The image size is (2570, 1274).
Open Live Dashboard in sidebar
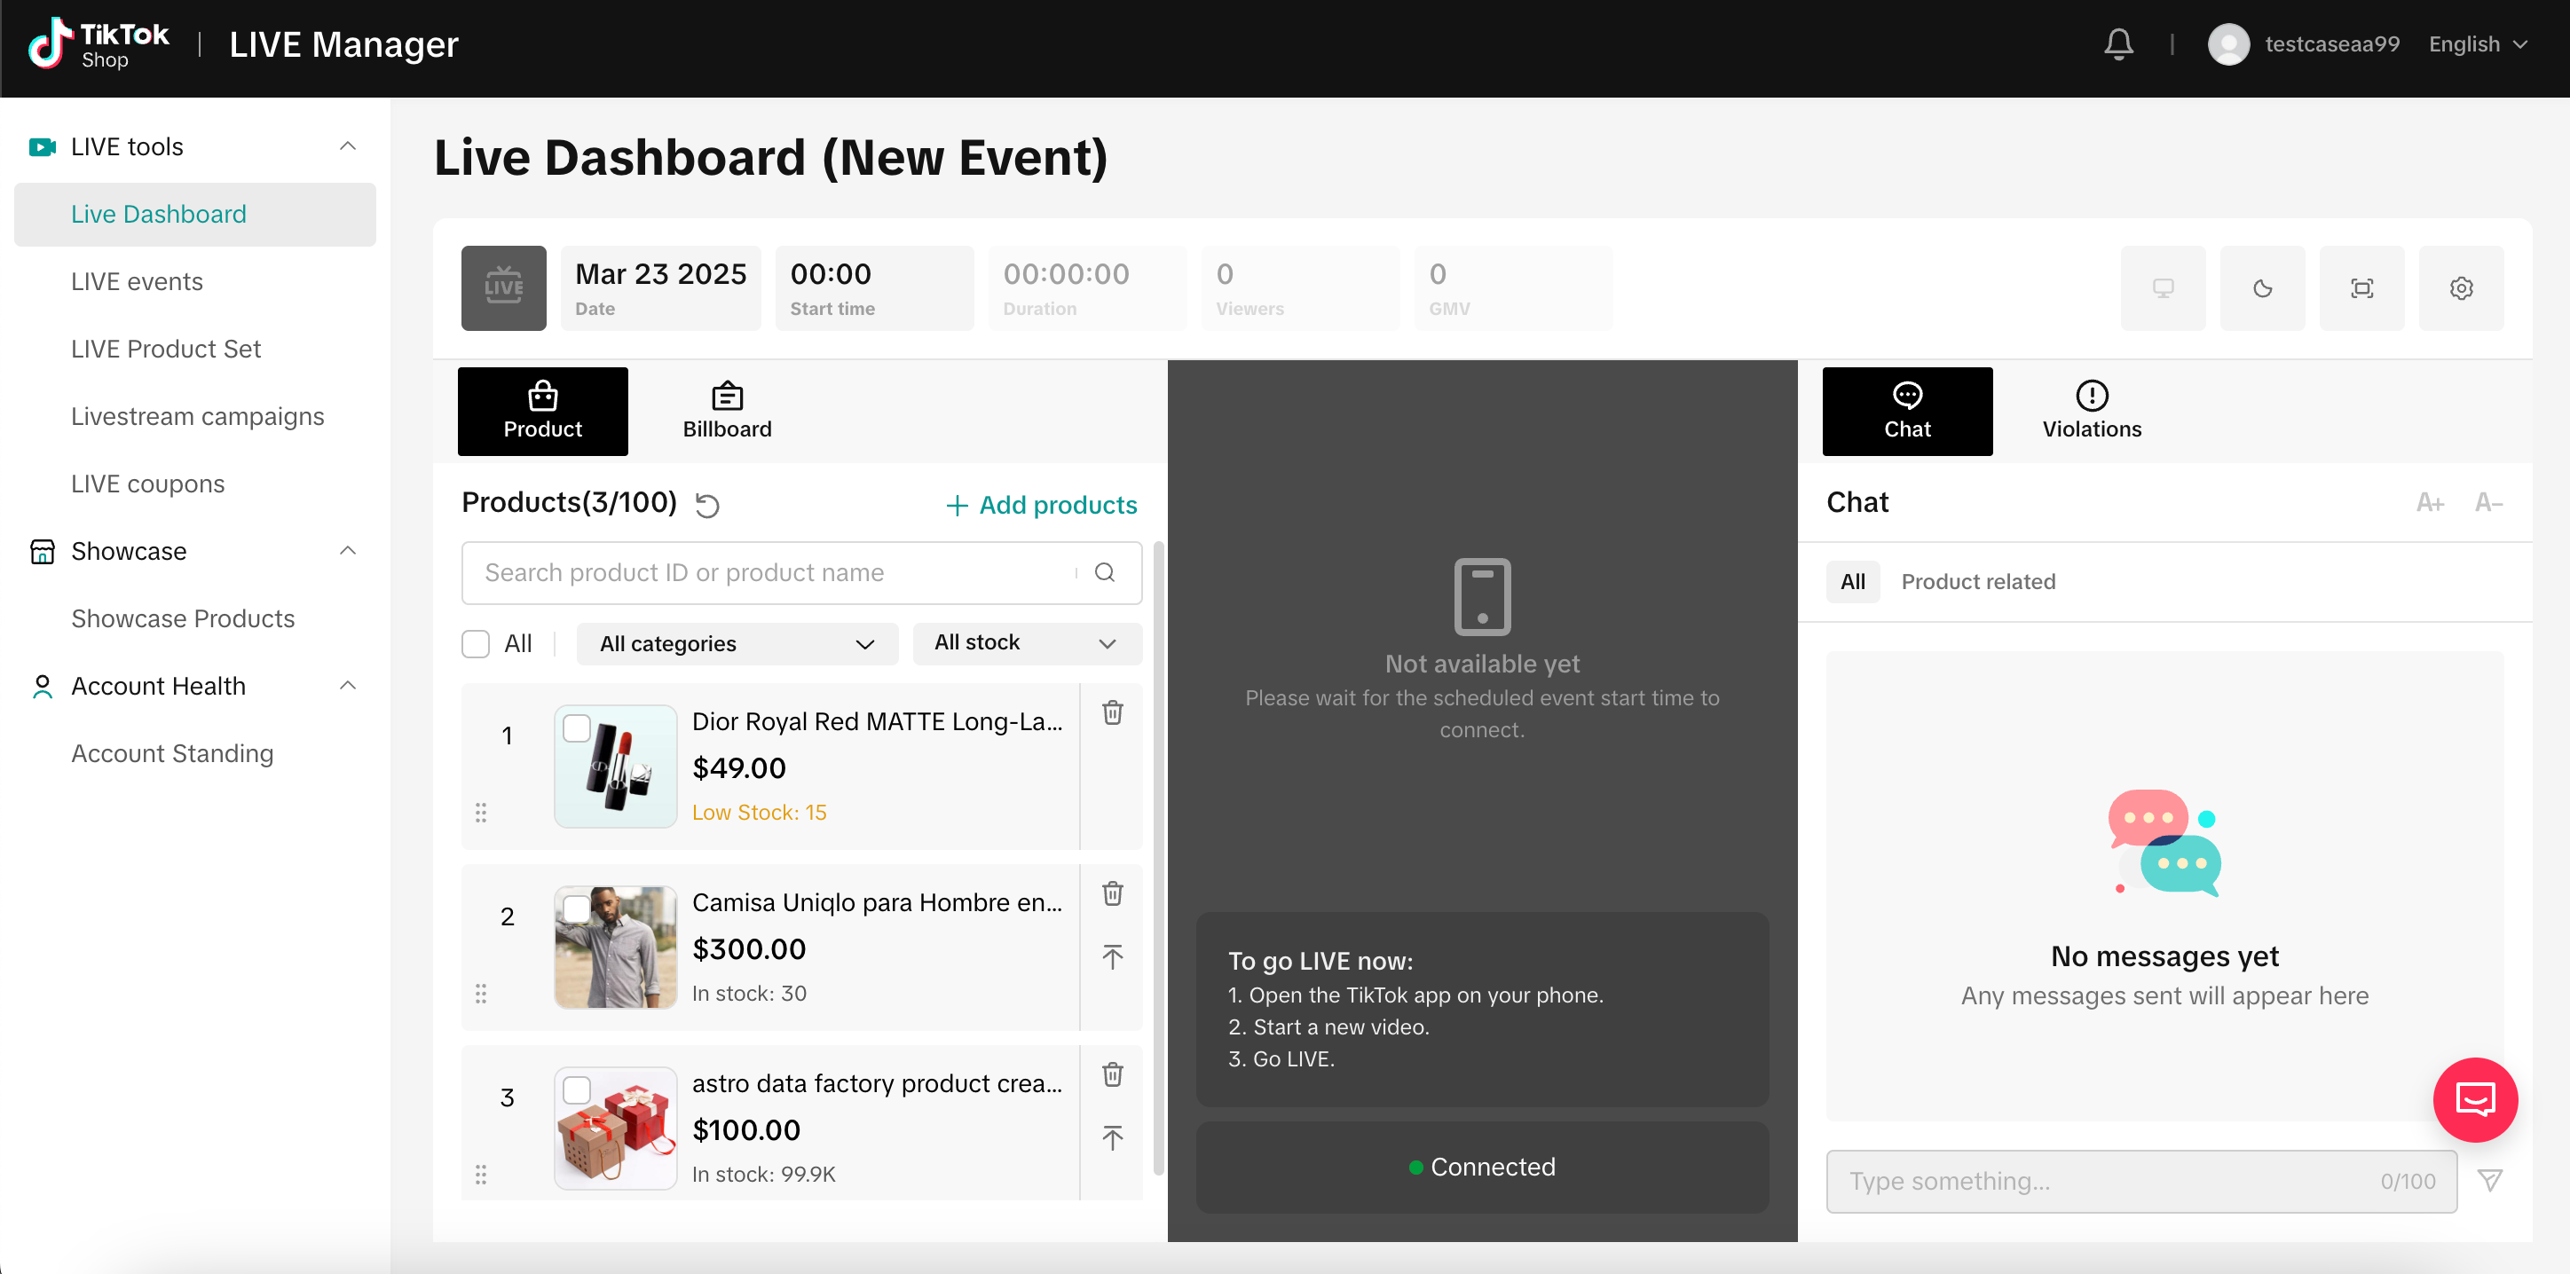(194, 214)
